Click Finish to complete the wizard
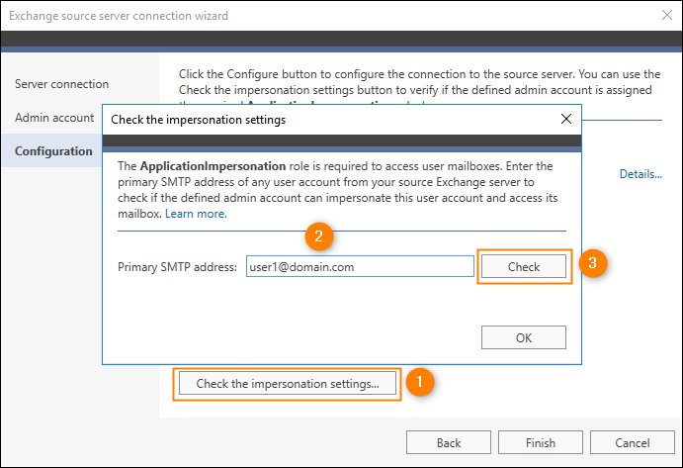The height and width of the screenshot is (468, 683). click(x=540, y=442)
